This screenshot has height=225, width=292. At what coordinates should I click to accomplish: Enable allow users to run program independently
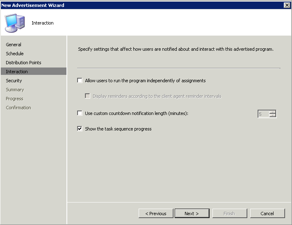point(80,81)
